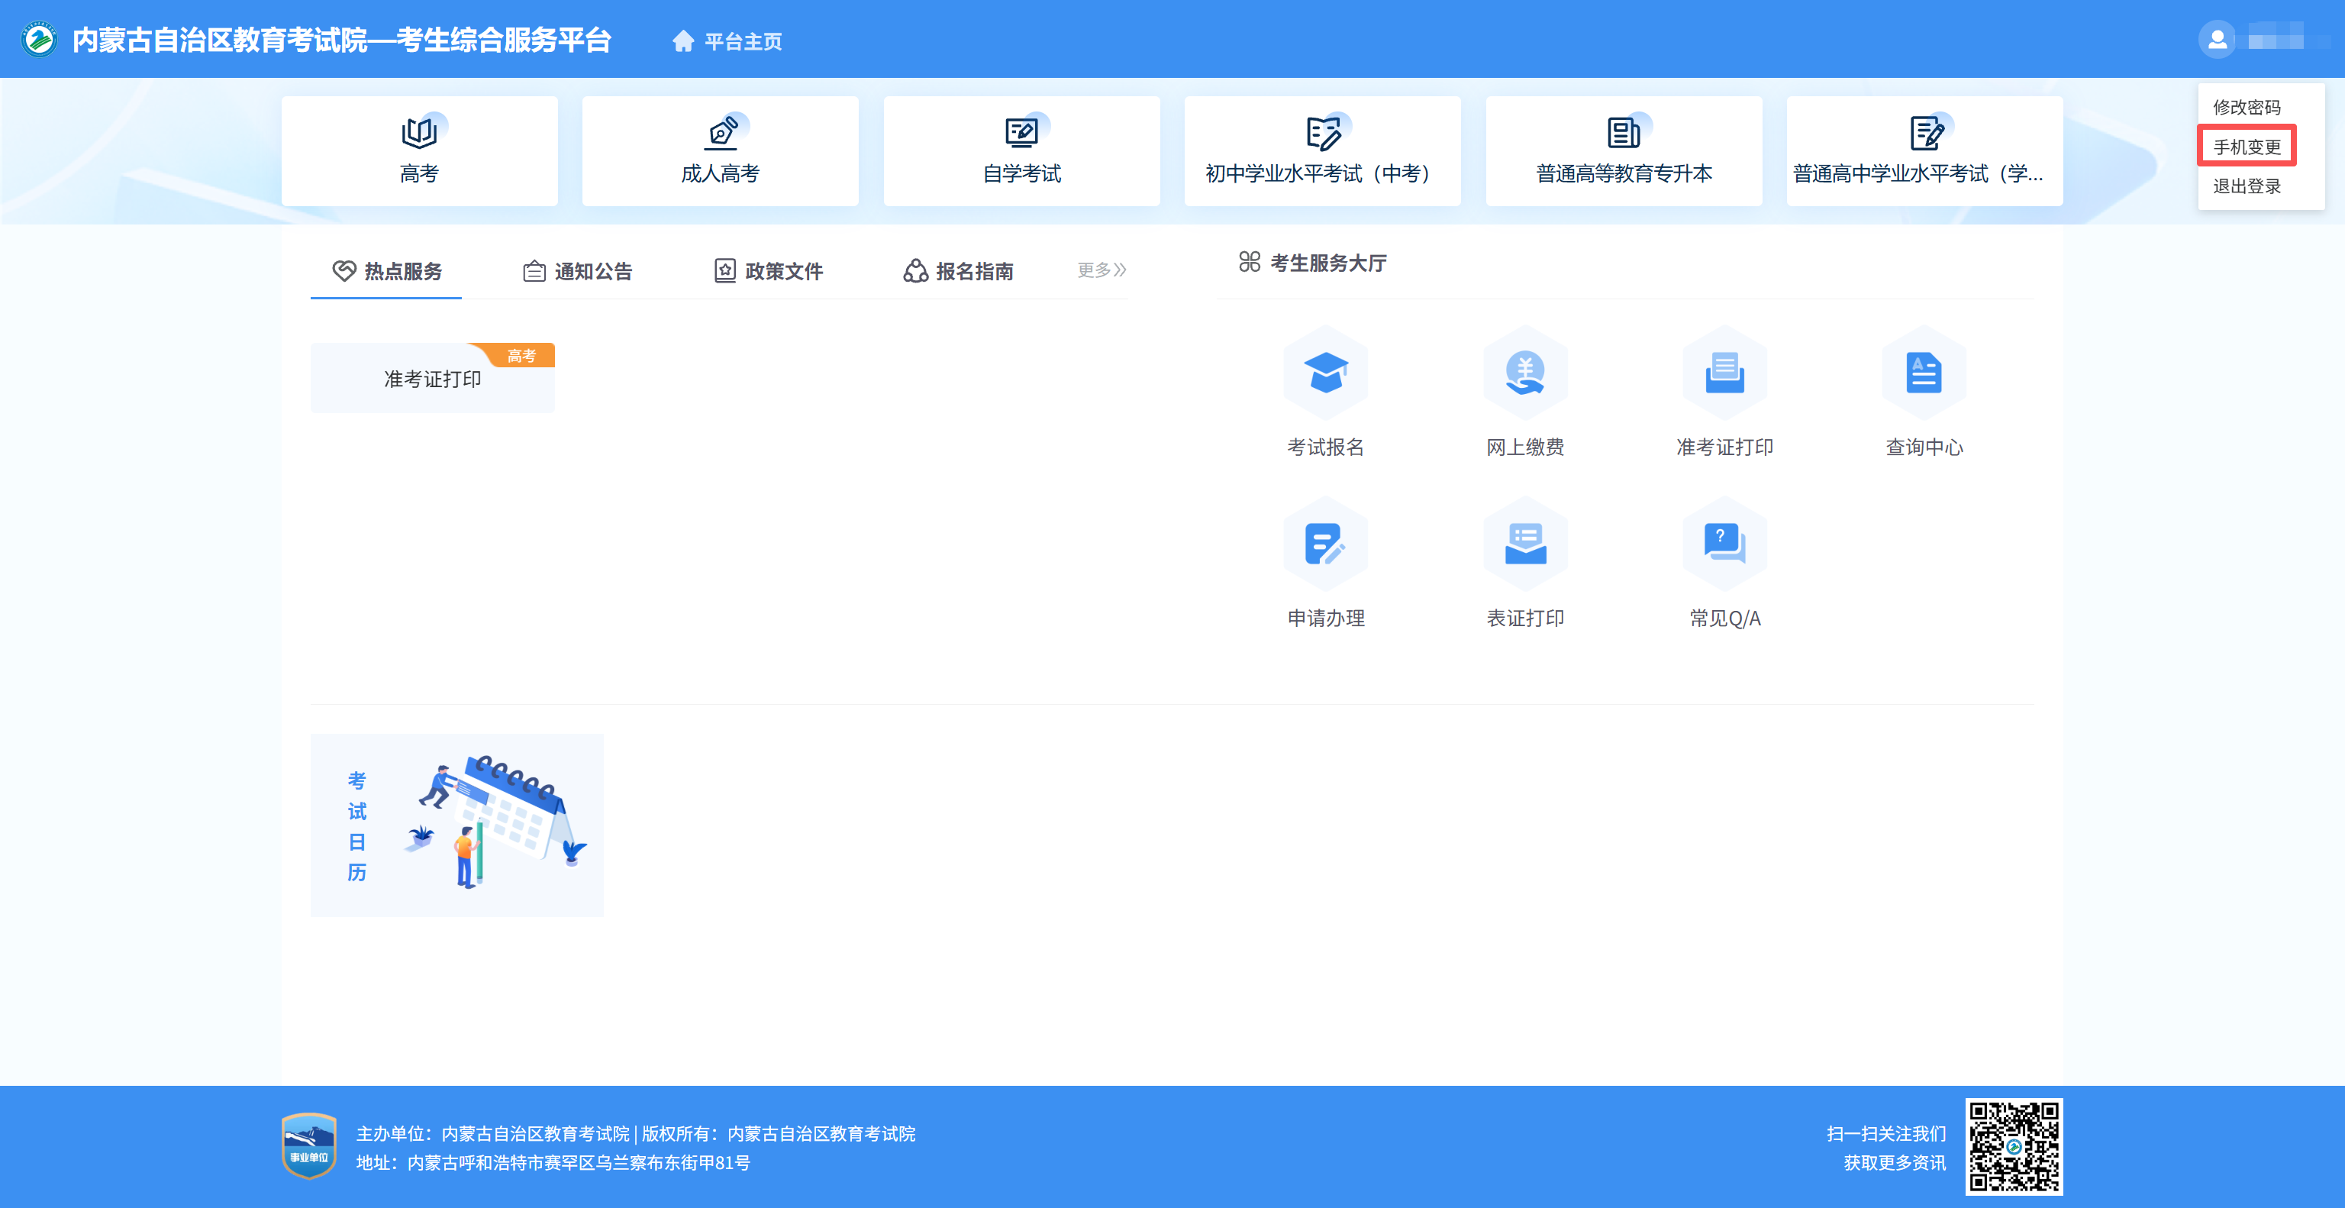Open 修改密码 to change password

[2247, 108]
